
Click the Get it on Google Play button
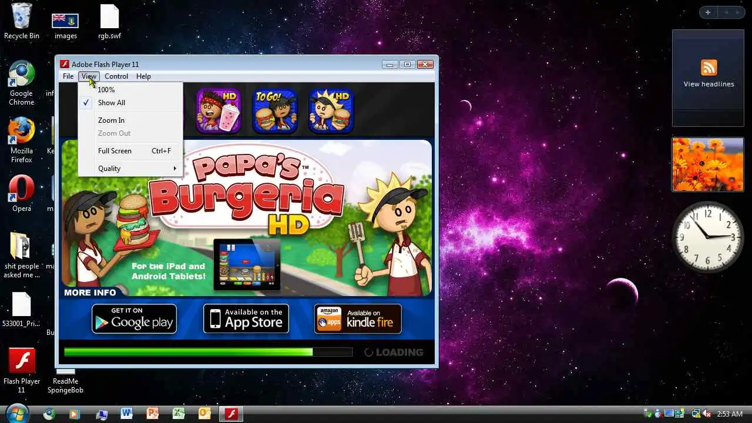[x=134, y=318]
